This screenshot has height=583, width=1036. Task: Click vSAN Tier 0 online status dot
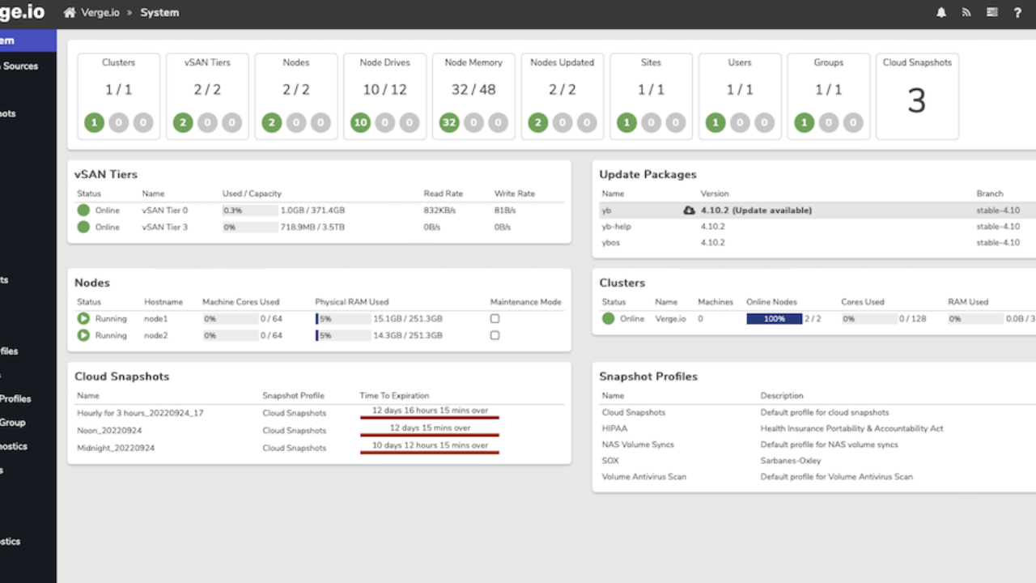pos(83,211)
